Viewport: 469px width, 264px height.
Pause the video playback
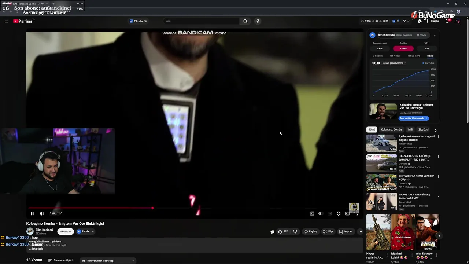click(32, 213)
